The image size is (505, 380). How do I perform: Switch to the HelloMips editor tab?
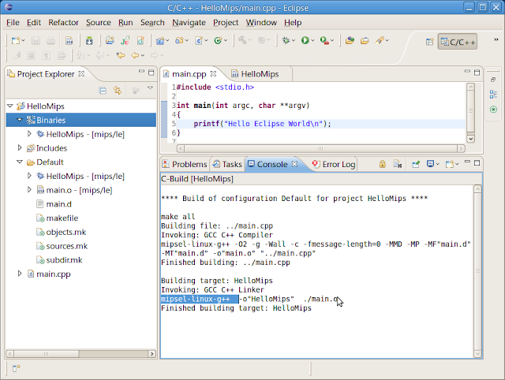255,74
